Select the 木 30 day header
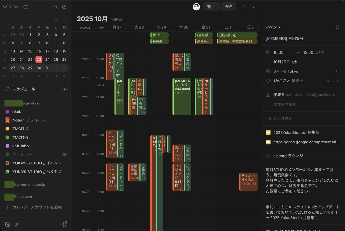 (x=184, y=27)
